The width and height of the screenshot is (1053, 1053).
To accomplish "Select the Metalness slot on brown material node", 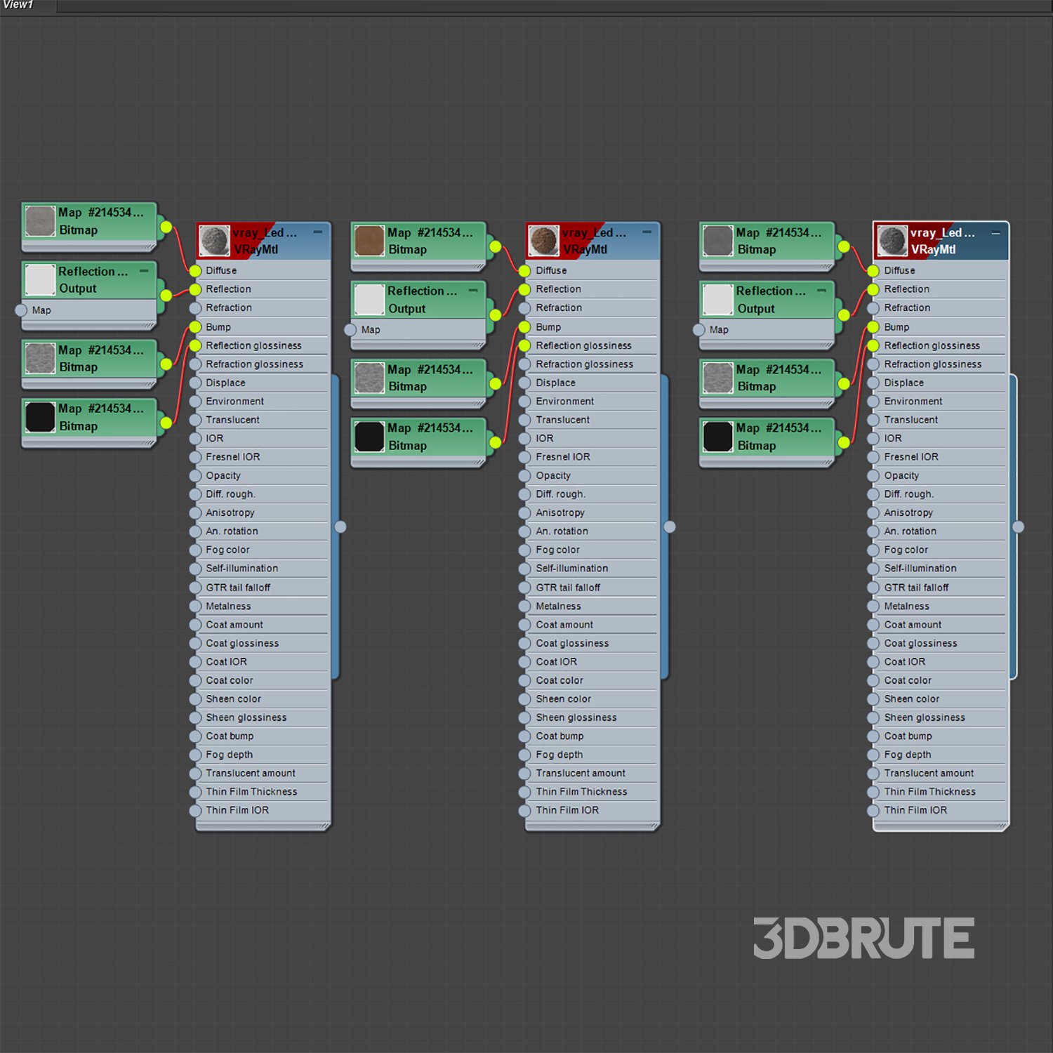I will pos(558,606).
